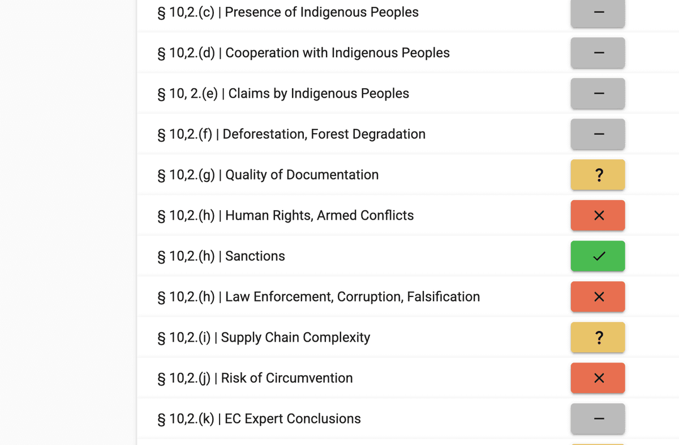Toggle the status button for Claims by Indigenous Peoples
Viewport: 679px width, 445px height.
point(598,94)
